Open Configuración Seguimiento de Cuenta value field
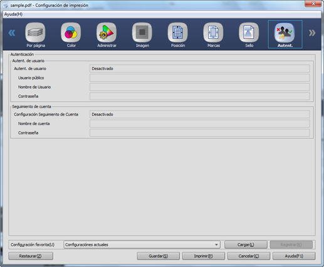 pyautogui.click(x=200, y=114)
